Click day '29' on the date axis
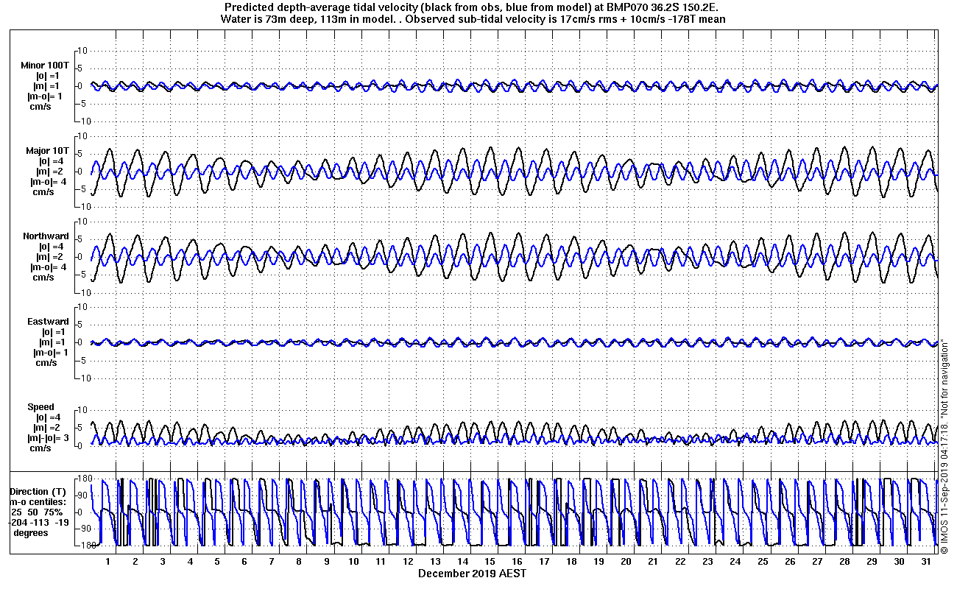957x589 pixels. (x=872, y=561)
